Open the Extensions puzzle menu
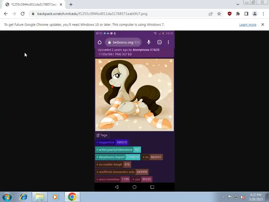The image size is (269, 202). [x=238, y=14]
